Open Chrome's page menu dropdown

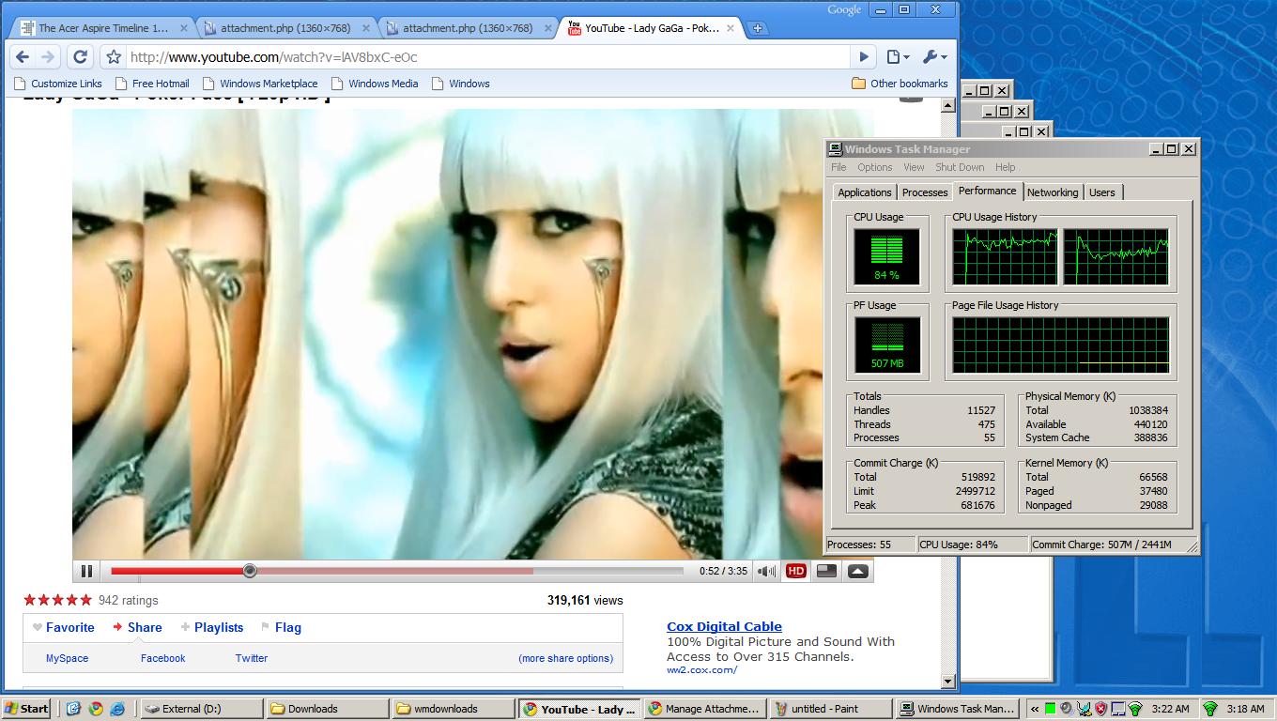899,57
